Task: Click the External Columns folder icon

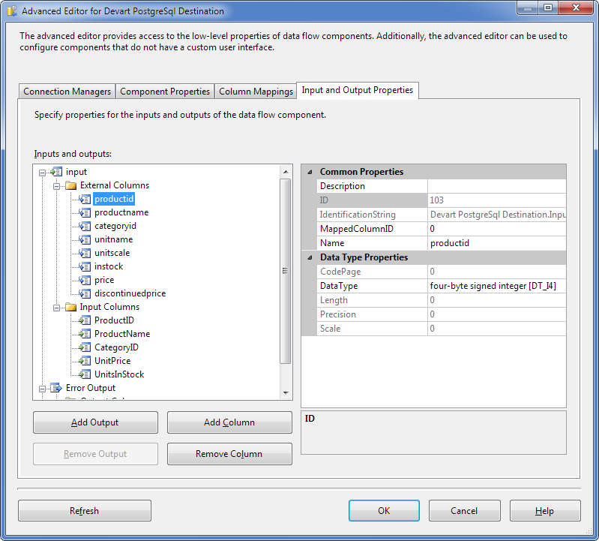Action: (x=70, y=185)
